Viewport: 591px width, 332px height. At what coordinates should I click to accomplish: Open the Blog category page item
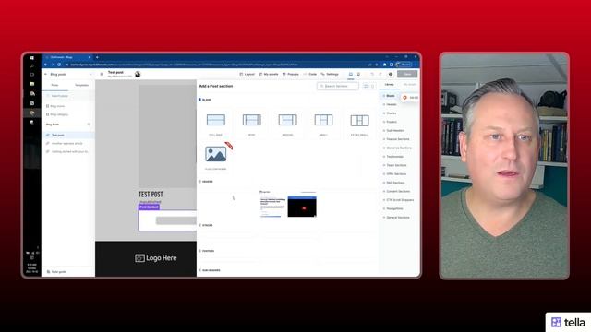[x=57, y=114]
